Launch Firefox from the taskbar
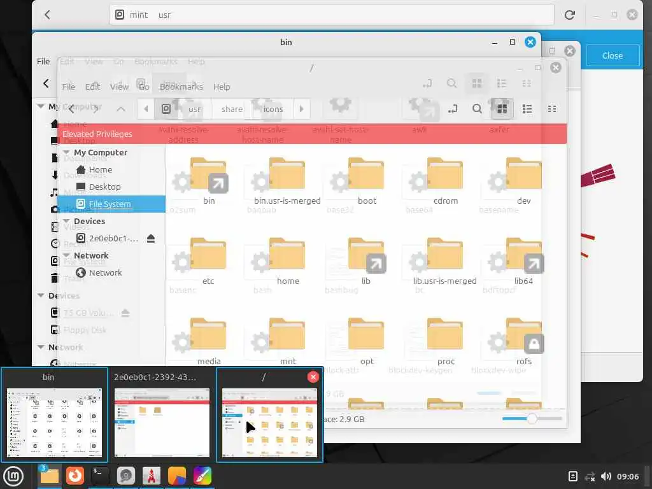 (75, 476)
